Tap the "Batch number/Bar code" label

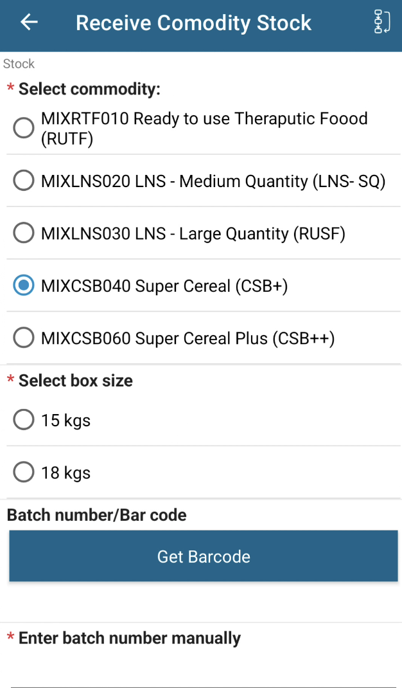[96, 514]
